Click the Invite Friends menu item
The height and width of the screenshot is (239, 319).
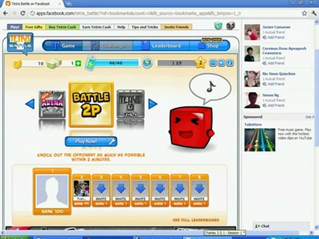coord(177,27)
